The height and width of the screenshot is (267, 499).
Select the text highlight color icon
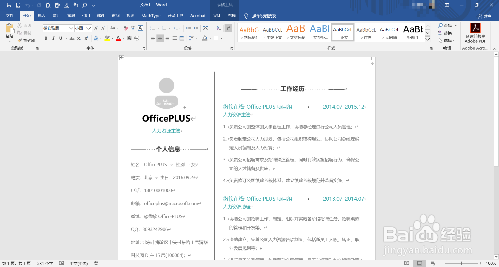coord(107,38)
